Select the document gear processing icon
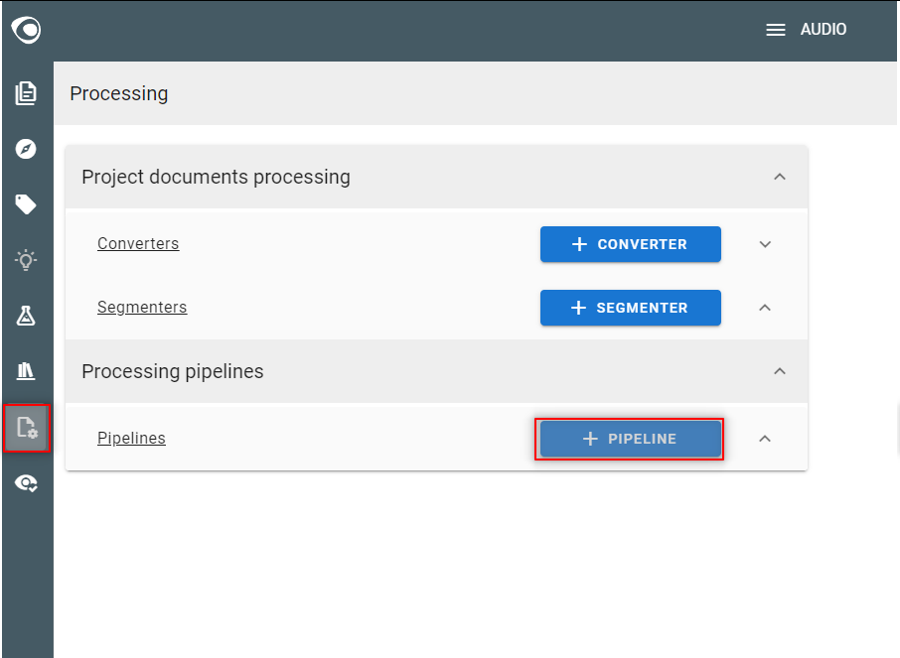 pos(27,428)
